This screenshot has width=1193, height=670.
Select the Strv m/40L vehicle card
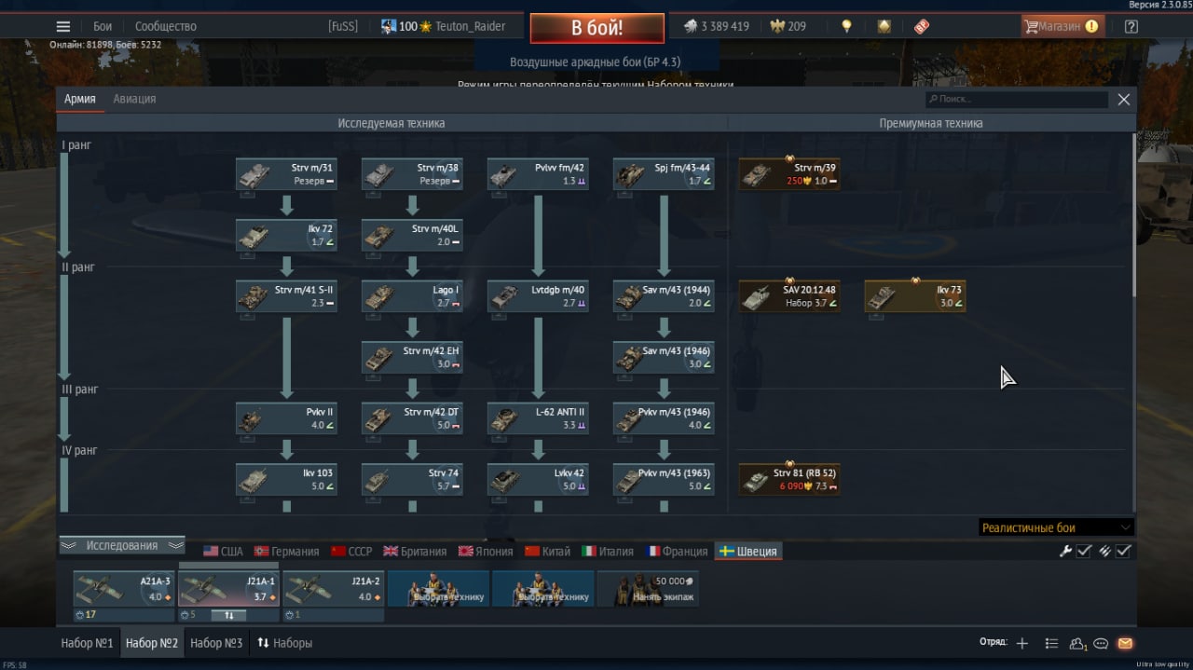[x=412, y=235]
